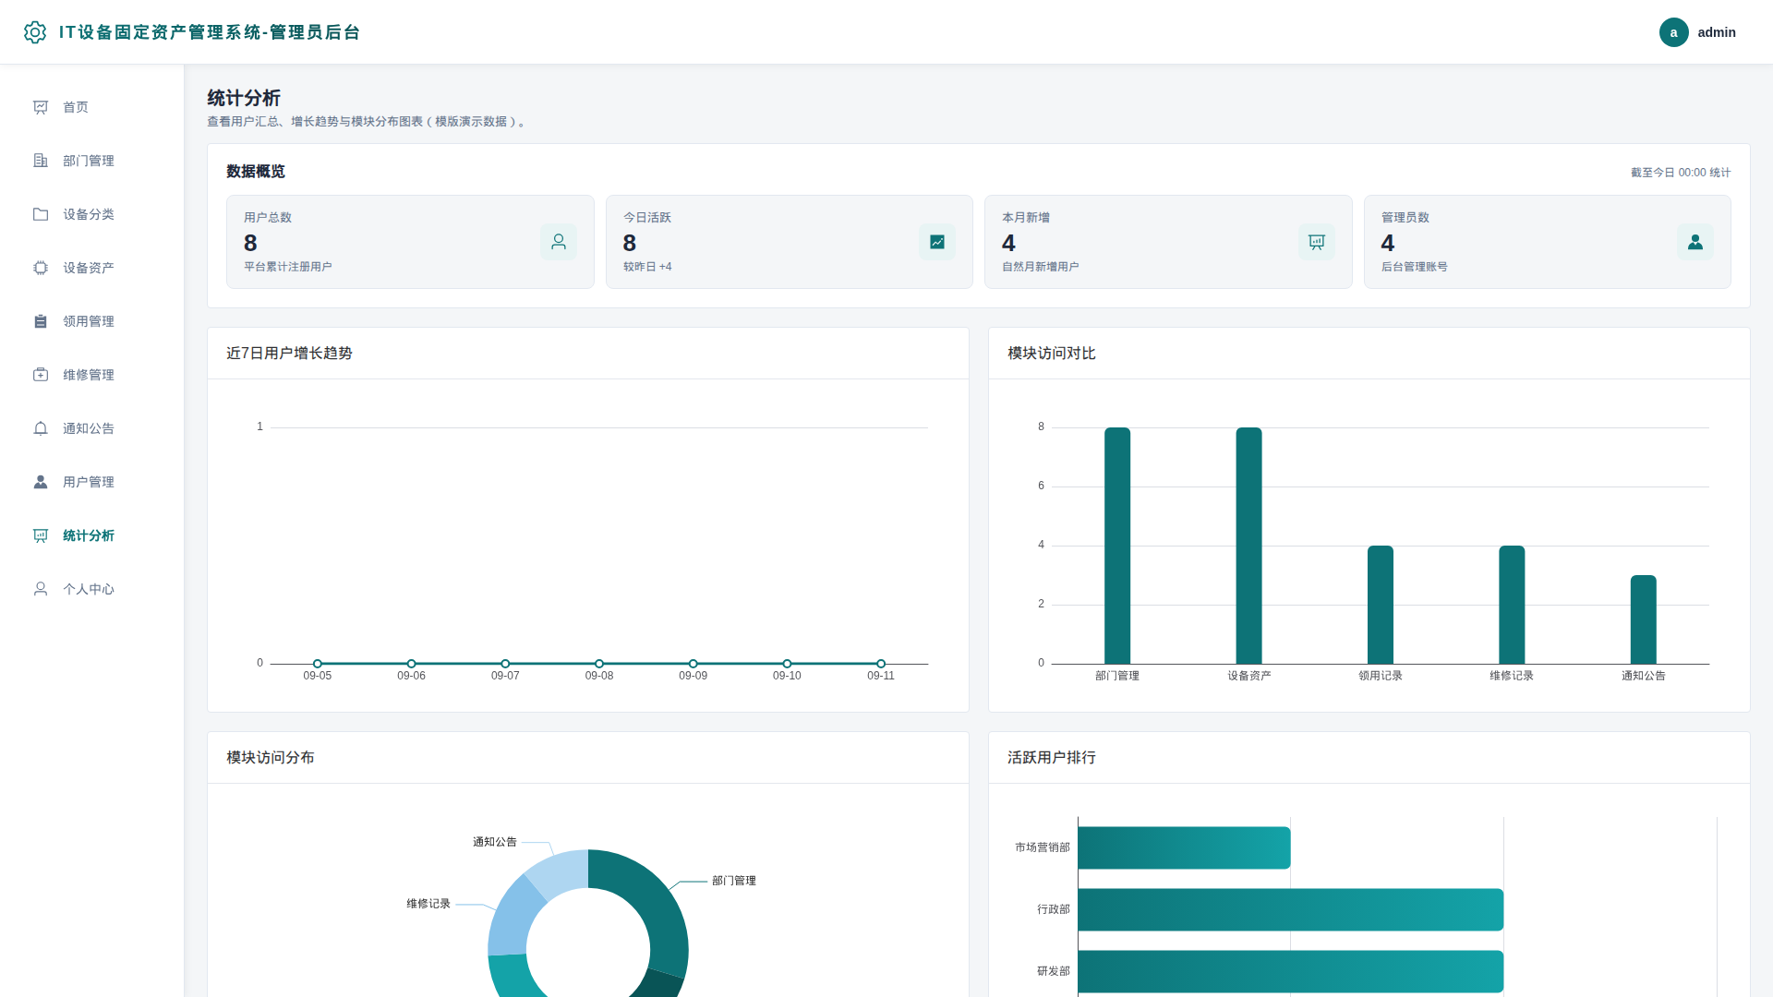Screen dimensions: 1773x997
Task: Click the chart icon on 本月新增 card
Action: pos(1317,242)
